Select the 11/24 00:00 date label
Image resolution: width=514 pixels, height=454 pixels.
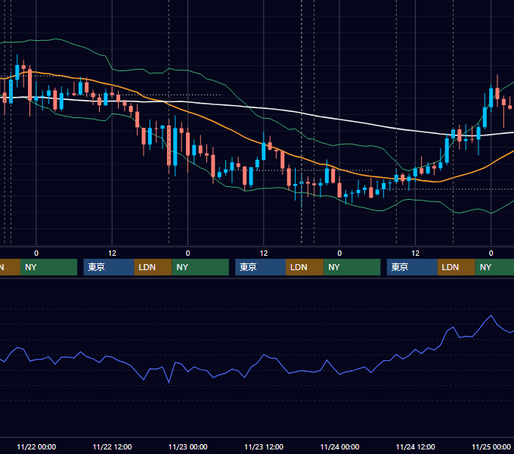pyautogui.click(x=339, y=446)
